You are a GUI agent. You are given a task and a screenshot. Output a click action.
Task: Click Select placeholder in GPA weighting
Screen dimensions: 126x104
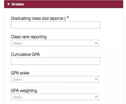coord(18,97)
